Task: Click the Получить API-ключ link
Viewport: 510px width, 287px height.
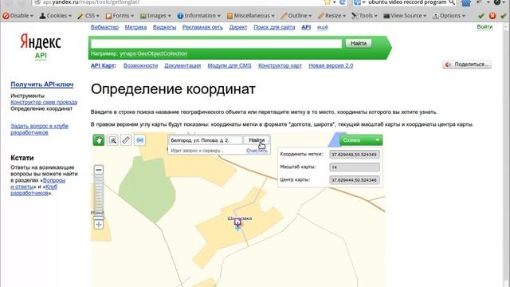Action: tap(42, 85)
